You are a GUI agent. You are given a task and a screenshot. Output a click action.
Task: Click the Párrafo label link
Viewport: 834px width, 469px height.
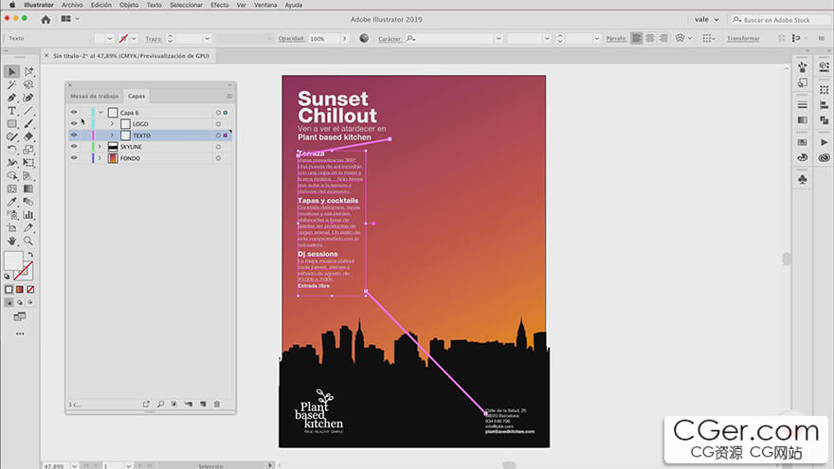[x=616, y=38]
